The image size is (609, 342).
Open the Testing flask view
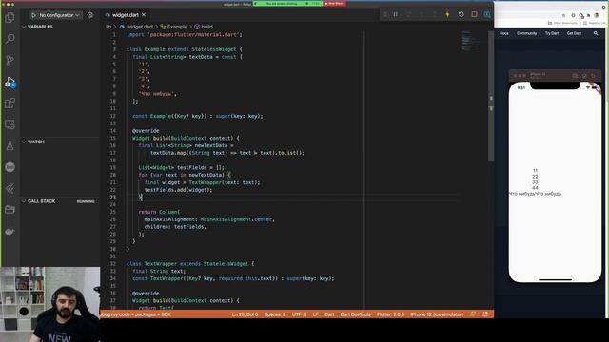pyautogui.click(x=10, y=145)
